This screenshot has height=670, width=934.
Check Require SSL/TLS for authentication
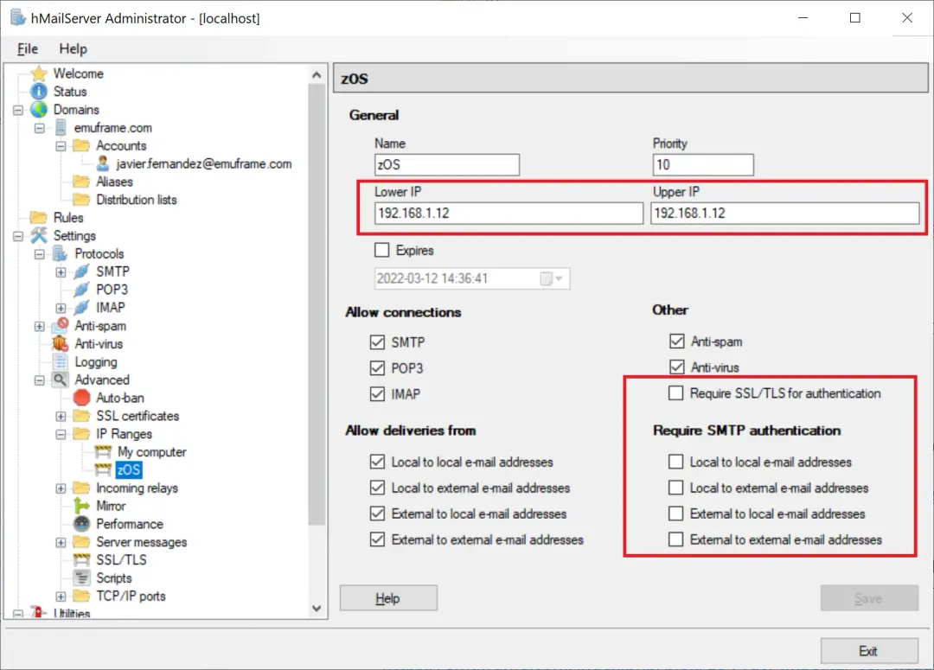(x=675, y=393)
